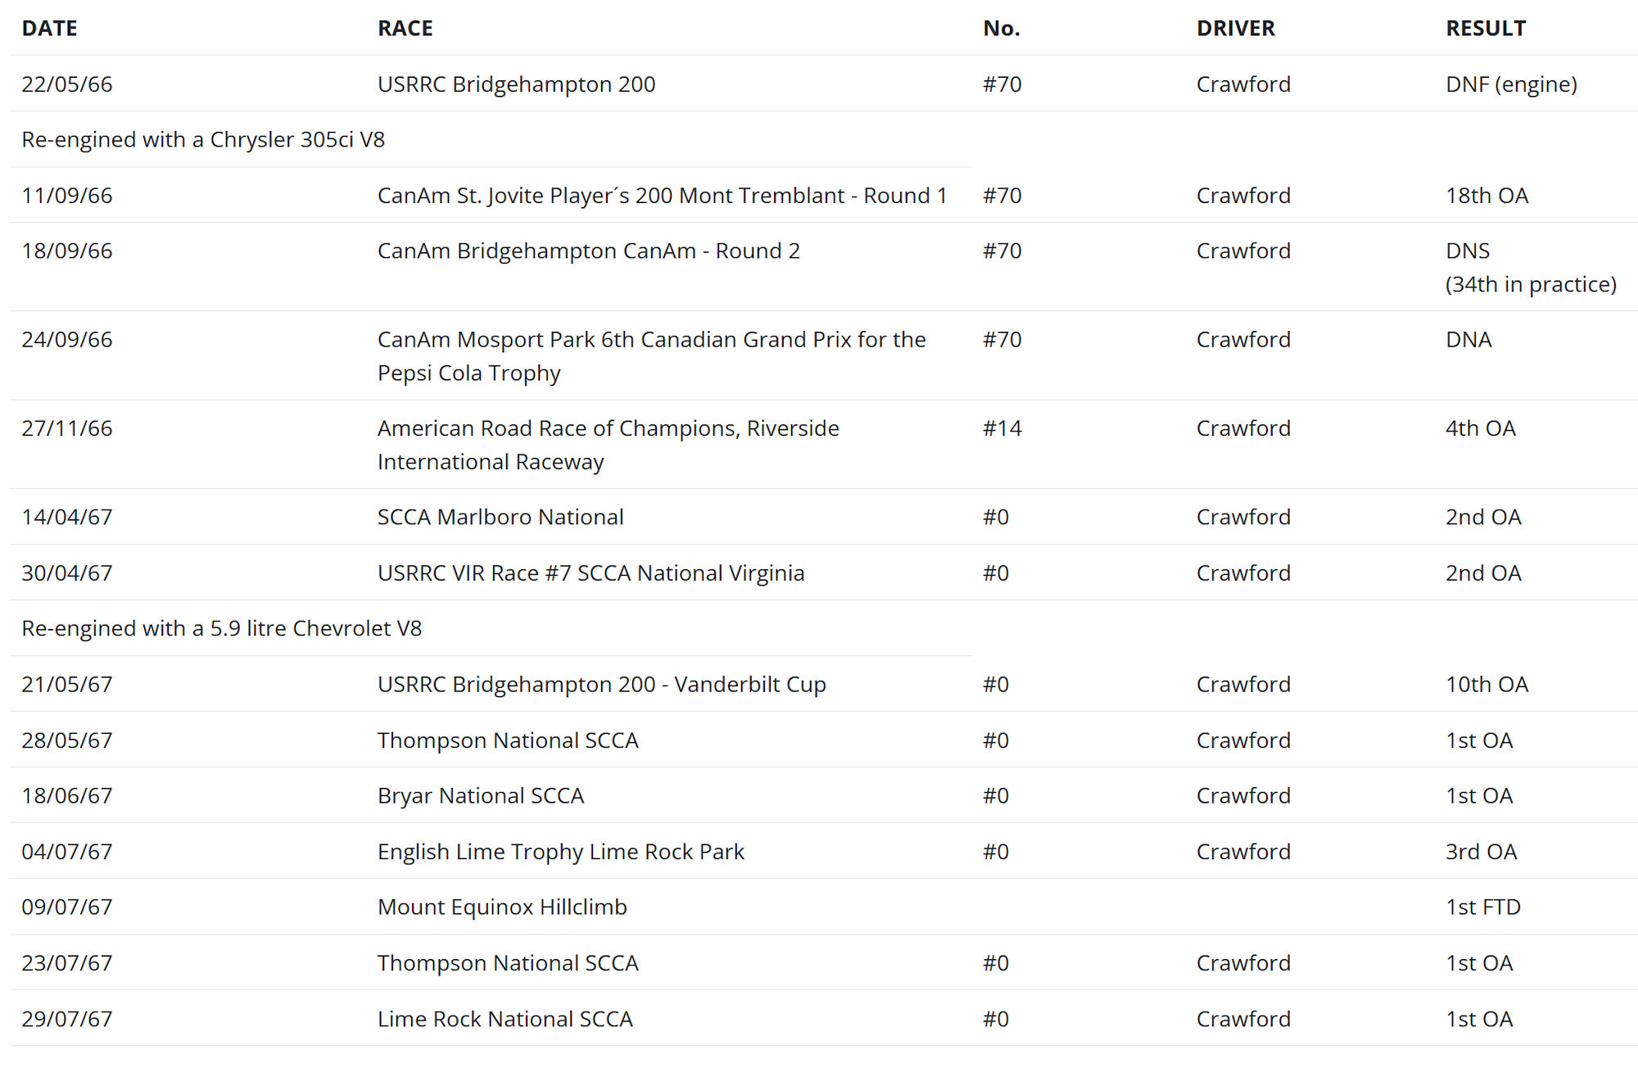This screenshot has width=1638, height=1068.
Task: Select the Lime Rock National SCCA race
Action: [505, 1020]
